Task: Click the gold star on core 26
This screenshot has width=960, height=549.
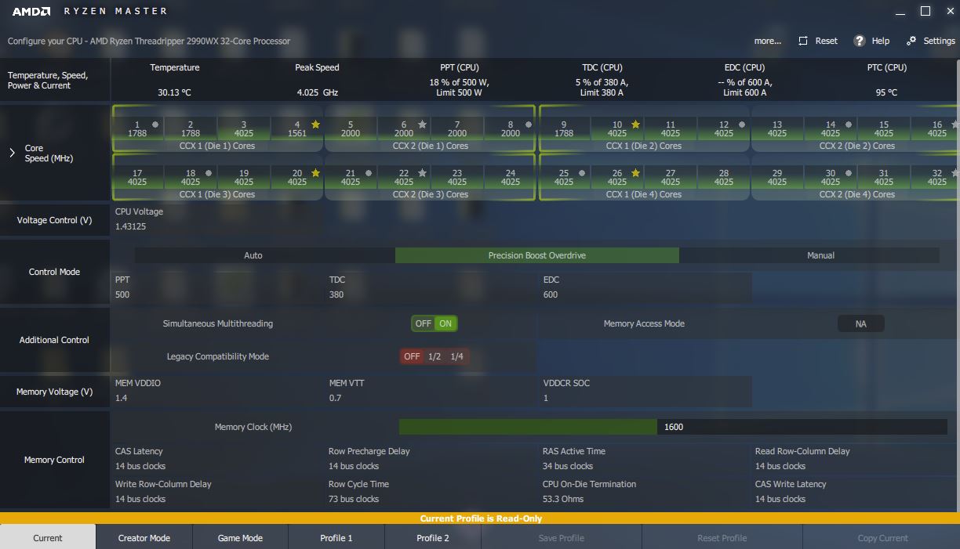Action: click(635, 173)
